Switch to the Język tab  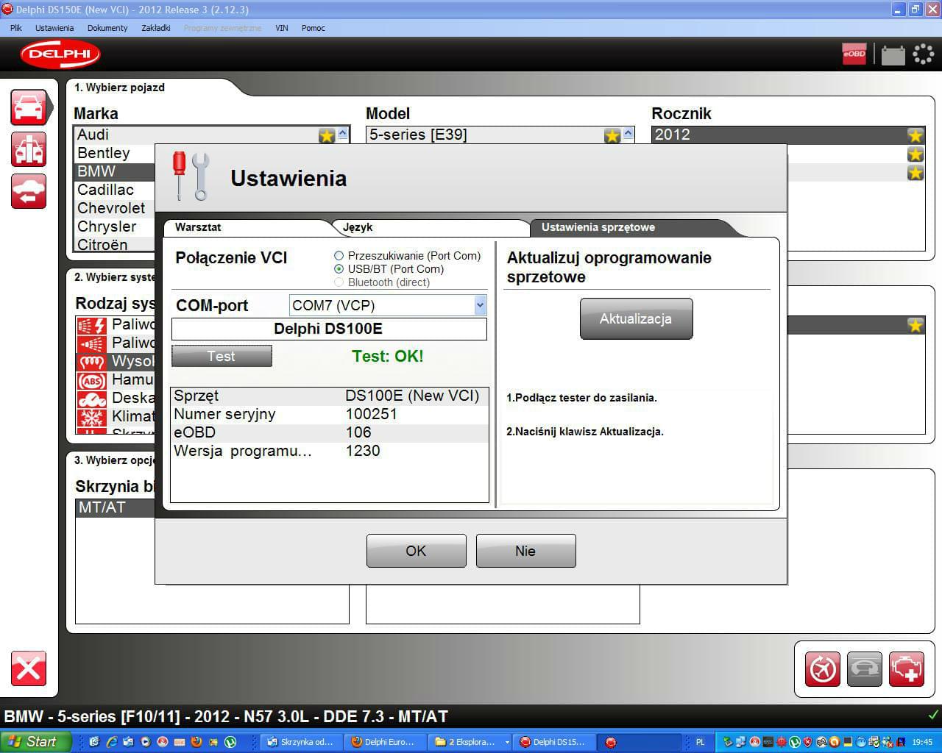pos(431,227)
